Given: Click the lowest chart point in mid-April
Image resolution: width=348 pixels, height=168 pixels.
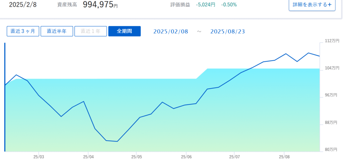Looking at the screenshot, I should pos(117,141).
